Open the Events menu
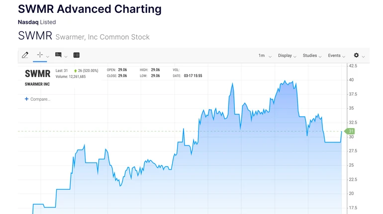The height and width of the screenshot is (214, 383). coord(336,56)
